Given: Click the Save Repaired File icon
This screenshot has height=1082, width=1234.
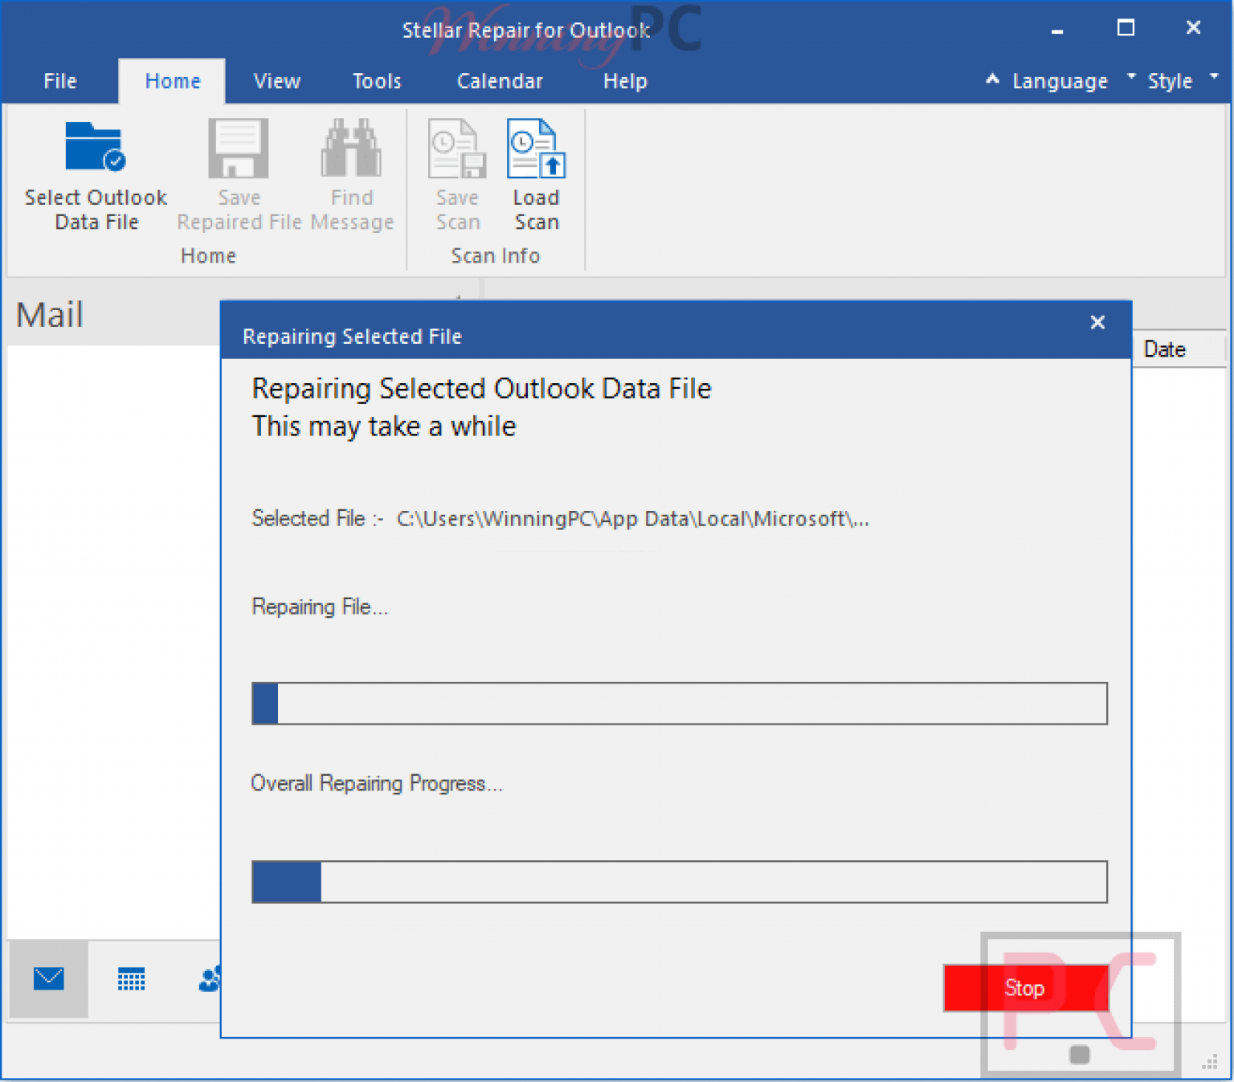Looking at the screenshot, I should click(x=239, y=148).
